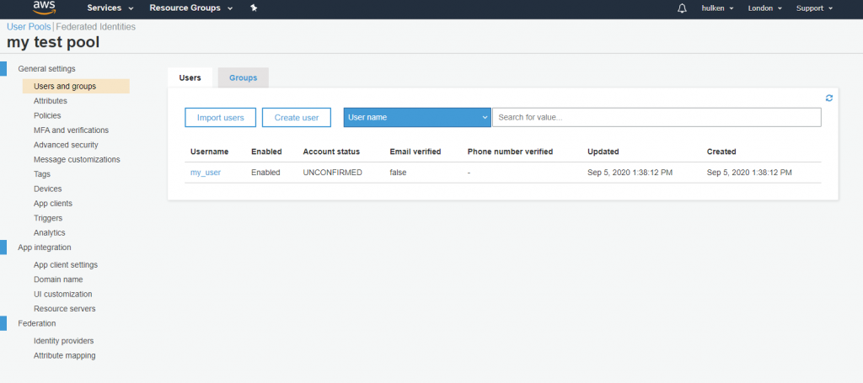Select General settings in sidebar
The width and height of the screenshot is (863, 383).
click(47, 69)
